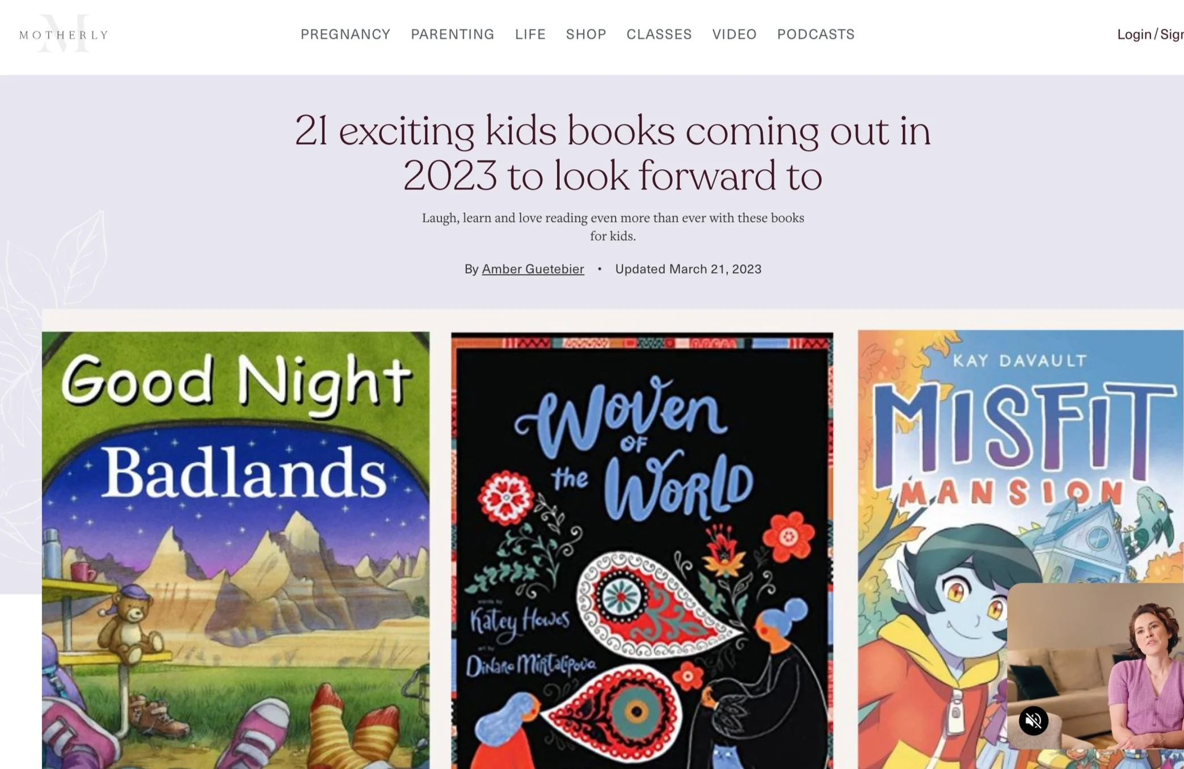The width and height of the screenshot is (1184, 769).
Task: Click the floating video of the woman
Action: pos(1095,666)
